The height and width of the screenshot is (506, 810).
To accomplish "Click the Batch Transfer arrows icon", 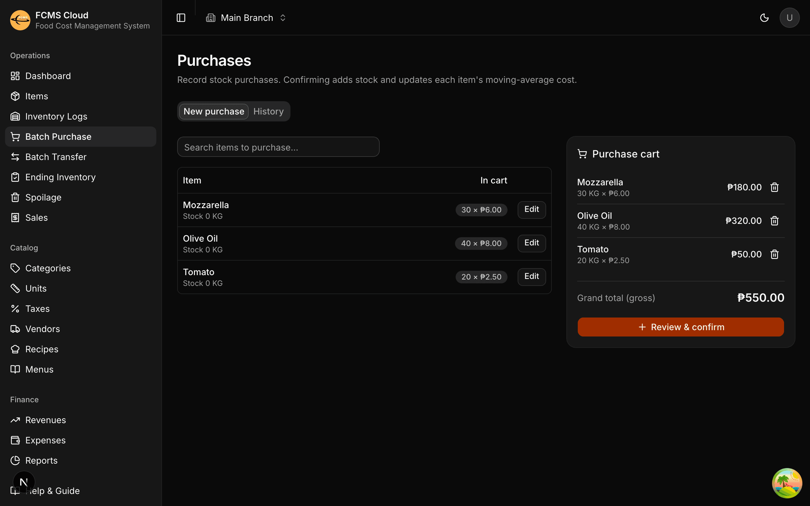I will click(x=15, y=157).
